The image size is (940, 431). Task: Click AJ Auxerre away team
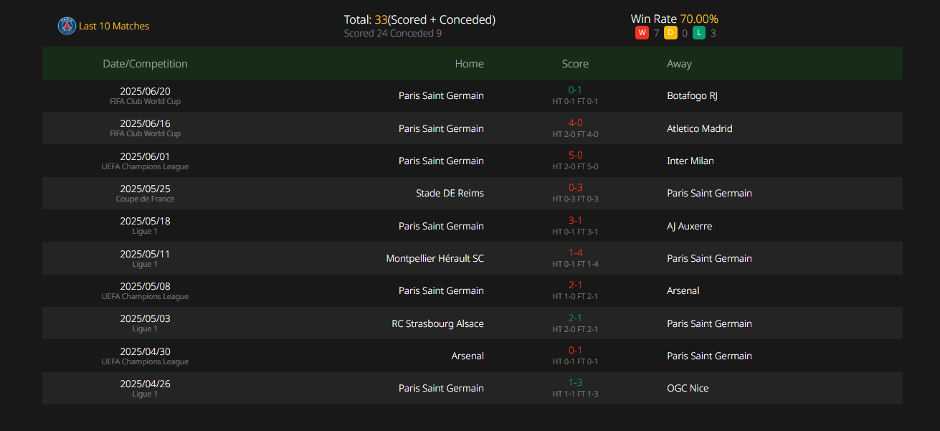pyautogui.click(x=689, y=226)
